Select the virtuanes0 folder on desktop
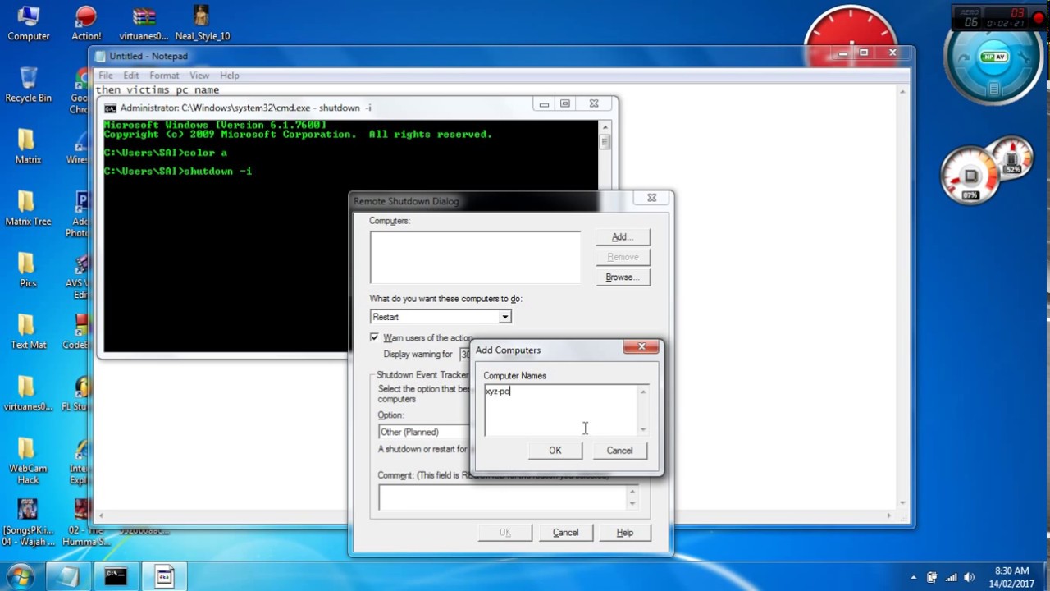The height and width of the screenshot is (591, 1050). pos(28,392)
